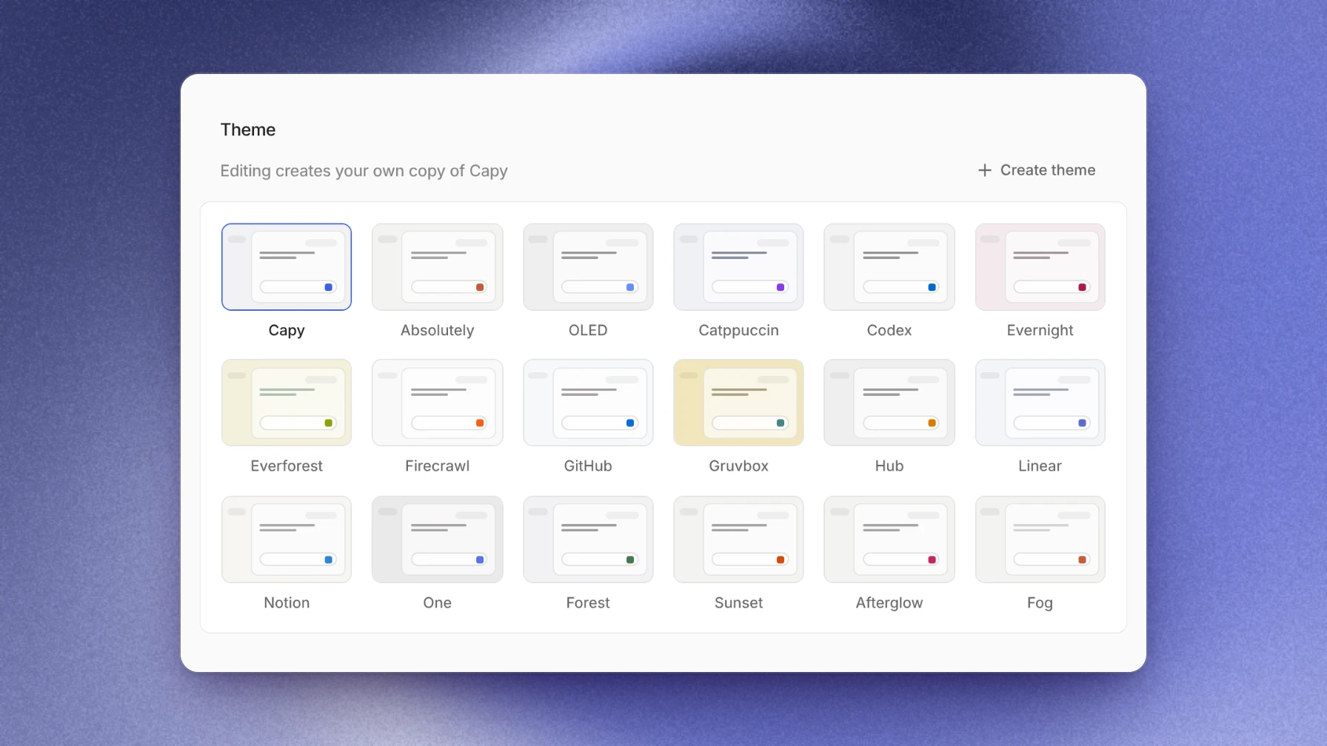
Task: Click the Codex label text
Action: pos(889,330)
